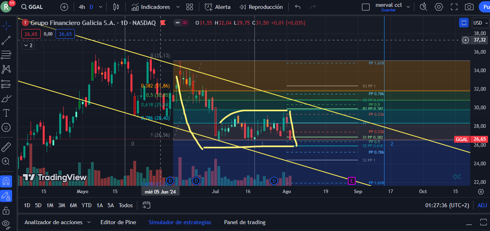
Task: Expand the merval ccl layout dropdown
Action: tap(408, 7)
